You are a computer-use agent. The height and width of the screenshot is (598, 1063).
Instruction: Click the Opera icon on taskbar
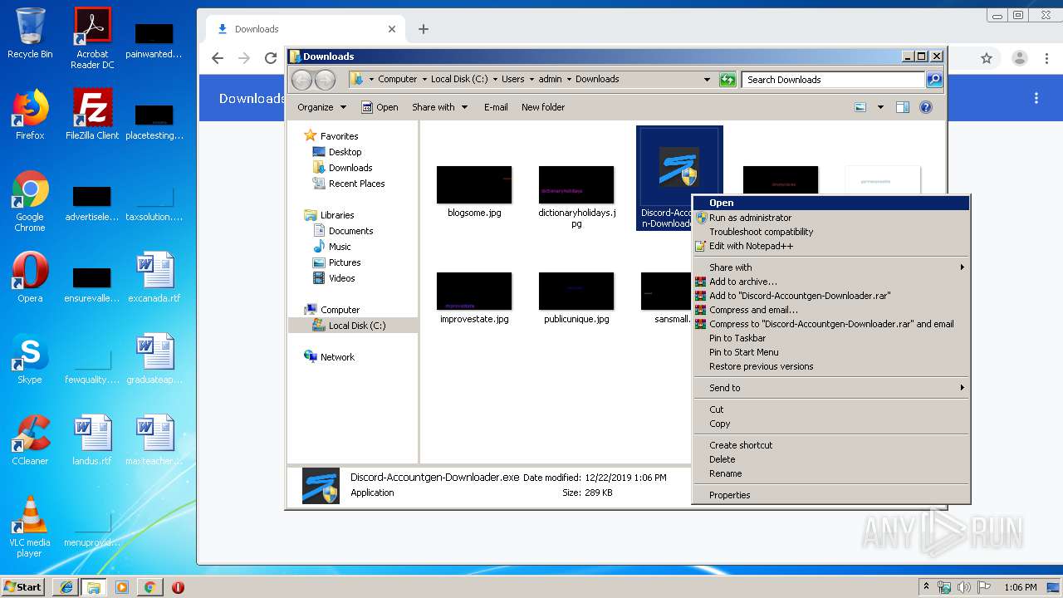tap(178, 587)
